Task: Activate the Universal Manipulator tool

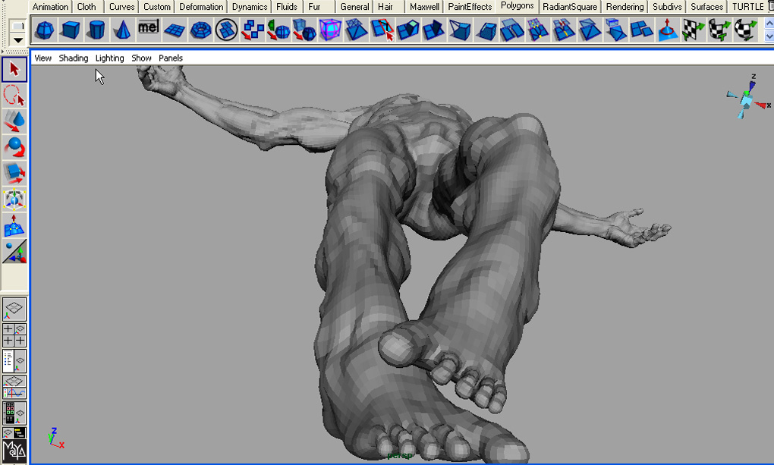Action: pyautogui.click(x=14, y=200)
